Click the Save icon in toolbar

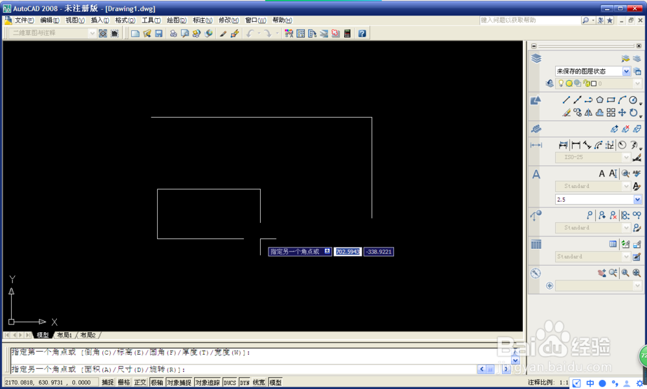159,34
